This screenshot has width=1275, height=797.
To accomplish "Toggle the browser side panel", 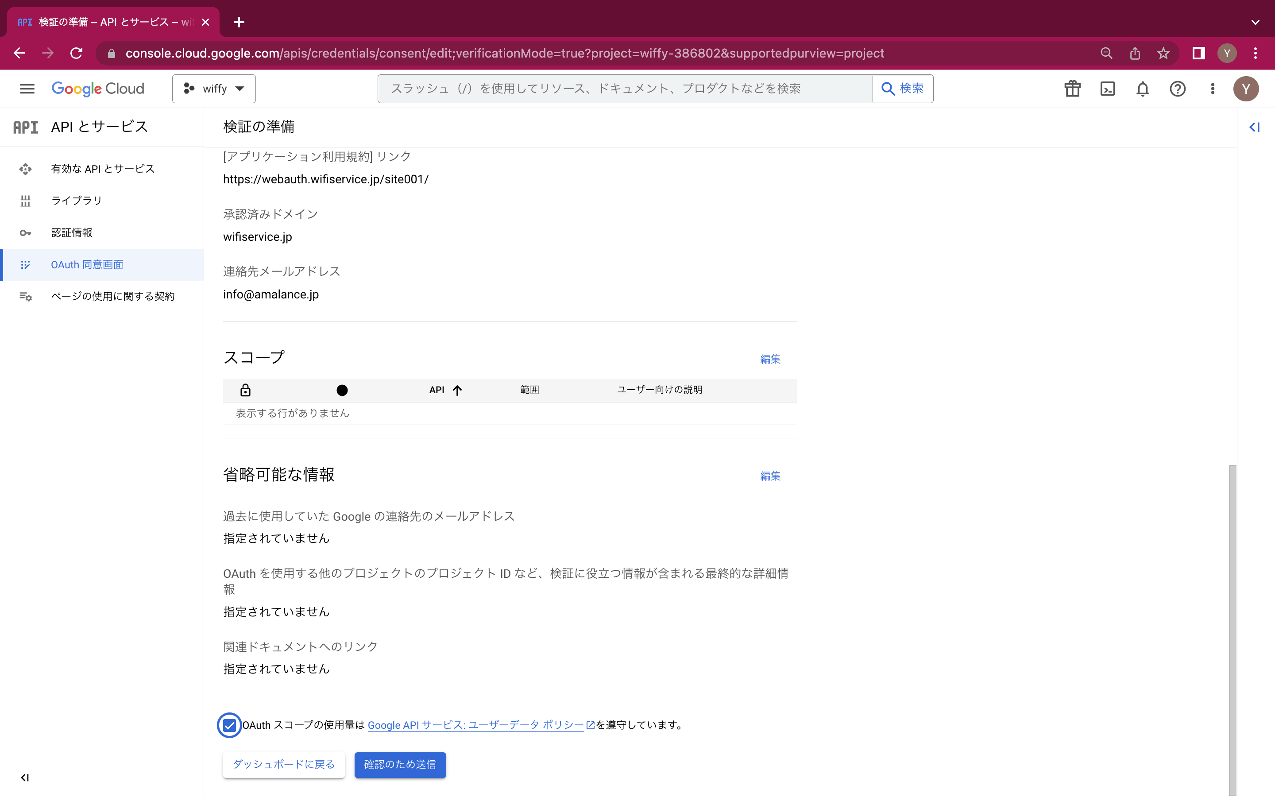I will [1198, 53].
